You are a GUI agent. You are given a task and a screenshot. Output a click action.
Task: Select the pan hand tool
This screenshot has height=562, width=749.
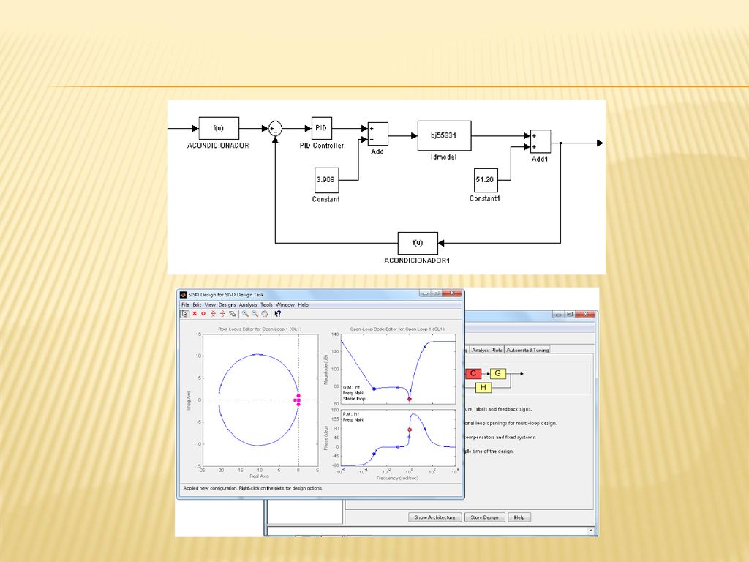265,314
